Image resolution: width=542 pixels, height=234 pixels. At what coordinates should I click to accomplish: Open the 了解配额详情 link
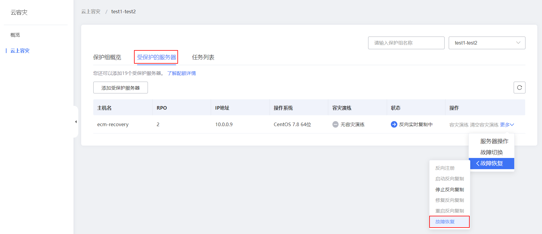182,73
